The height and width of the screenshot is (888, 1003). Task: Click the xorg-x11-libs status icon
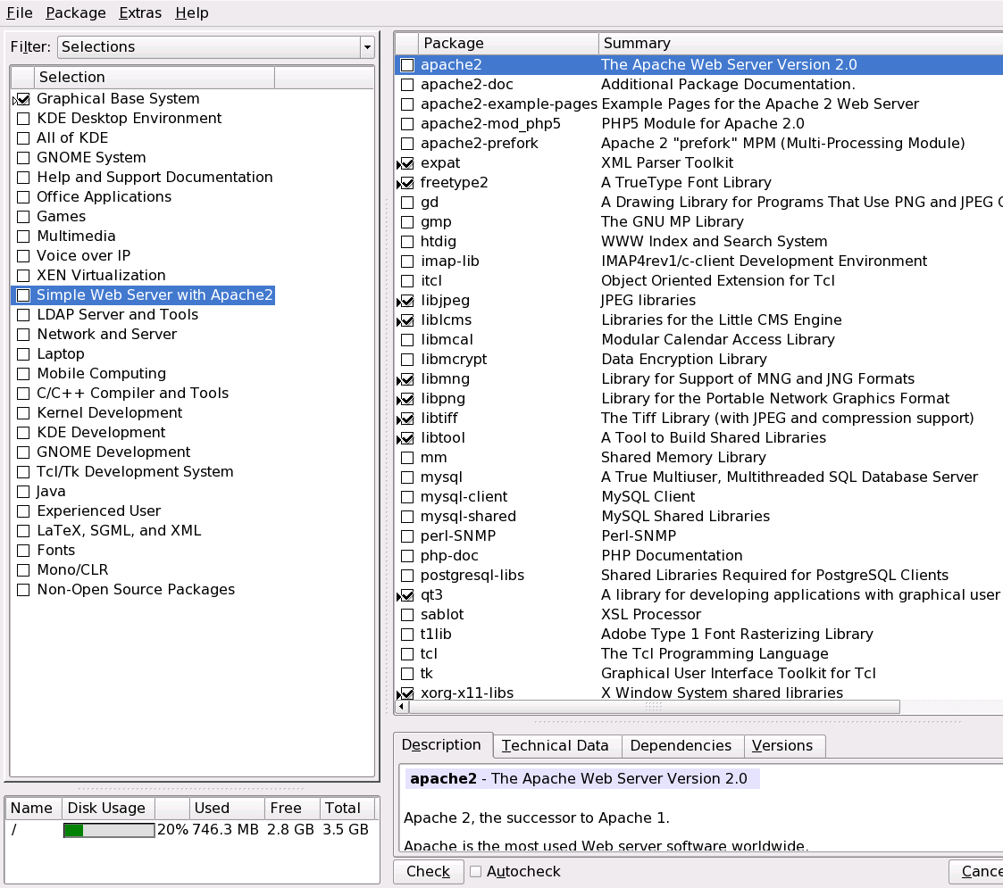[406, 693]
